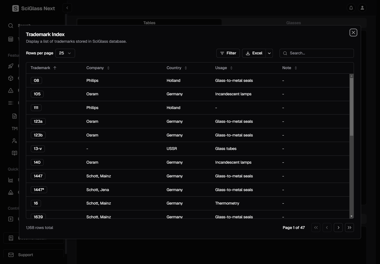This screenshot has width=380, height=264.
Task: Click the search magnifier icon in sidebar
Action: [x=11, y=26]
